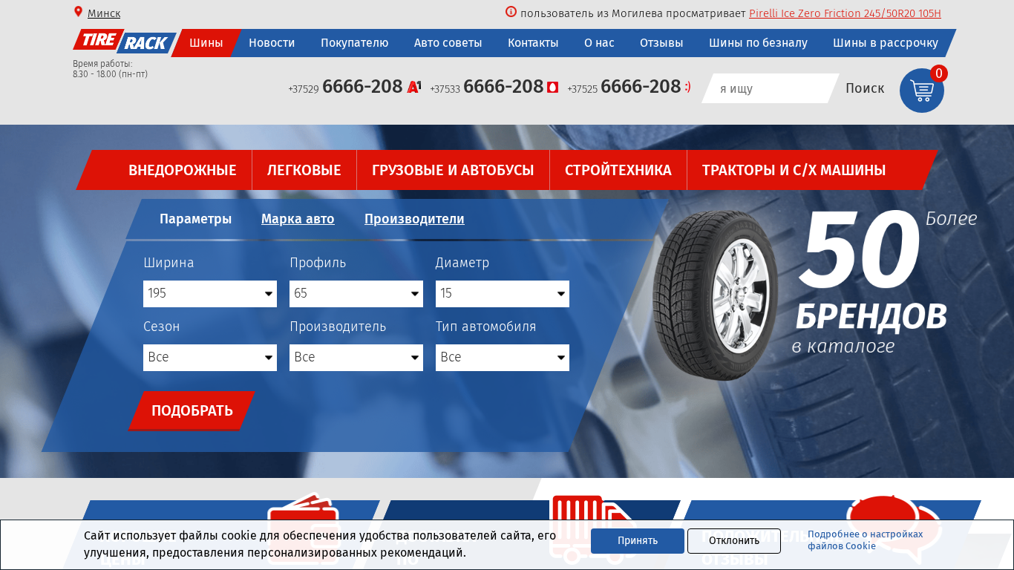
Task: Open the Диаметр dropdown showing 15
Action: 503,294
